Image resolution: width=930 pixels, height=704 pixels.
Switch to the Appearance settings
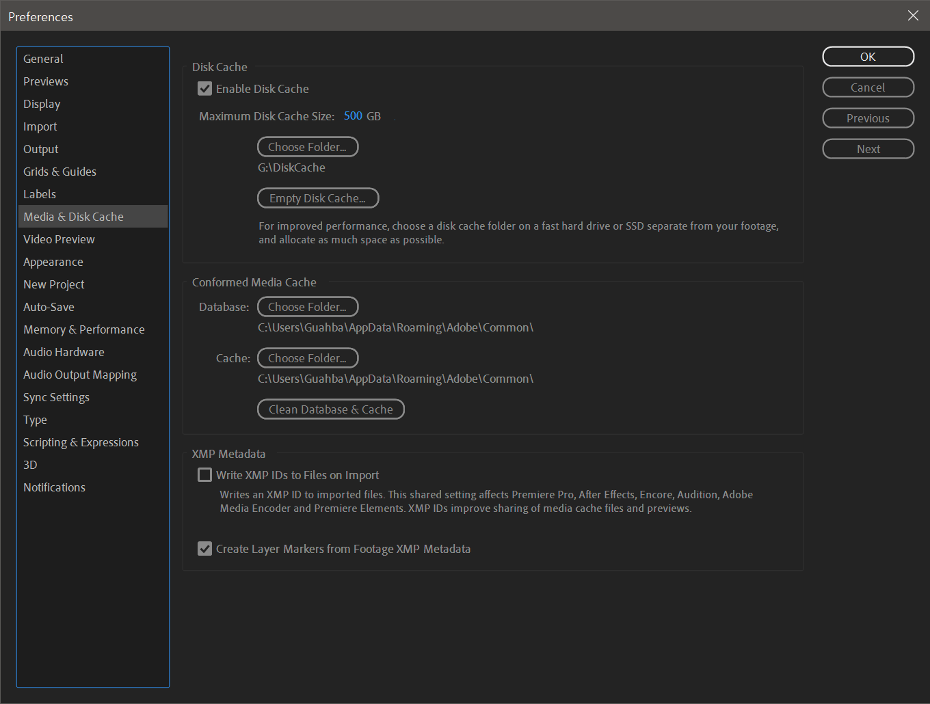[53, 261]
